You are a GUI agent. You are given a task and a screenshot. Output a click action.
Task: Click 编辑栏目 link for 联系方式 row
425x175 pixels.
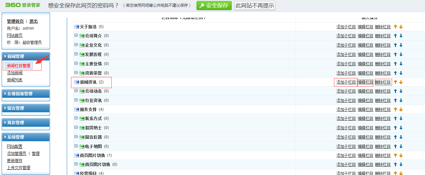365,119
